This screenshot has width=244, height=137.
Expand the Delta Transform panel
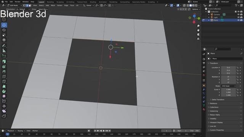[x=218, y=100]
